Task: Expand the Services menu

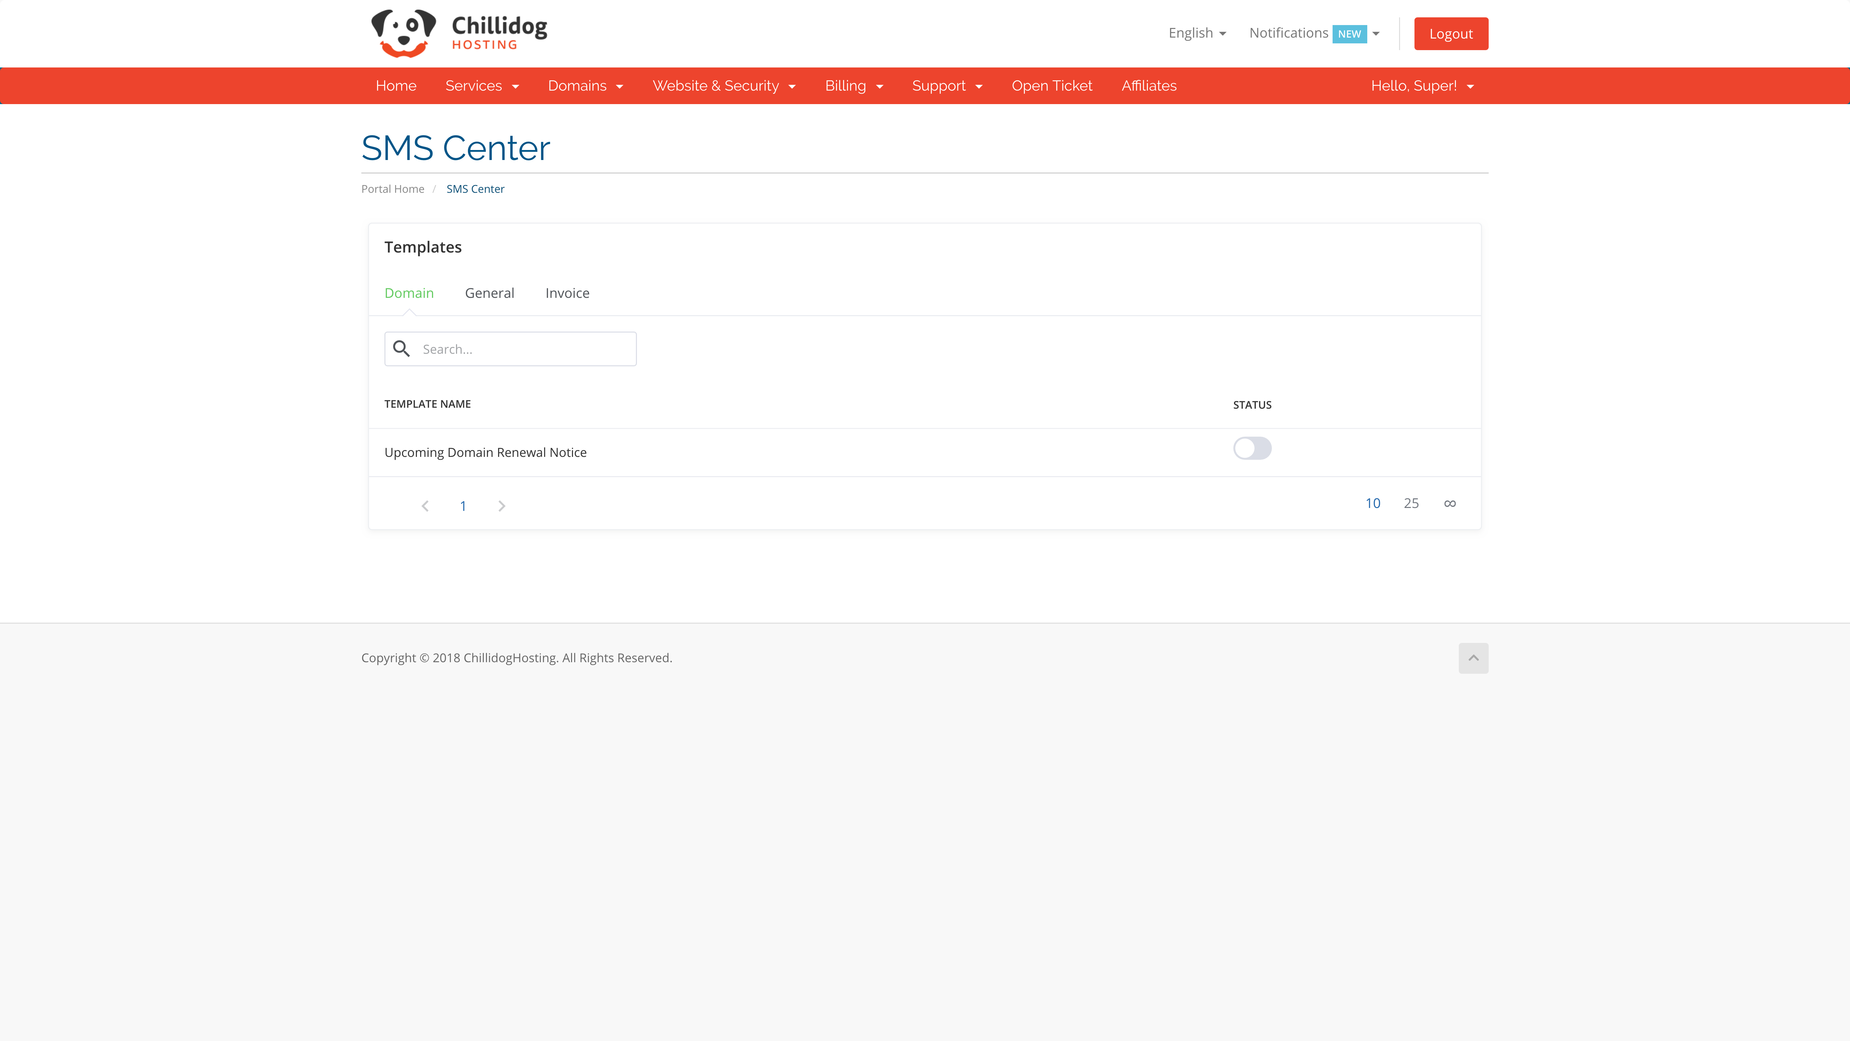Action: point(481,85)
